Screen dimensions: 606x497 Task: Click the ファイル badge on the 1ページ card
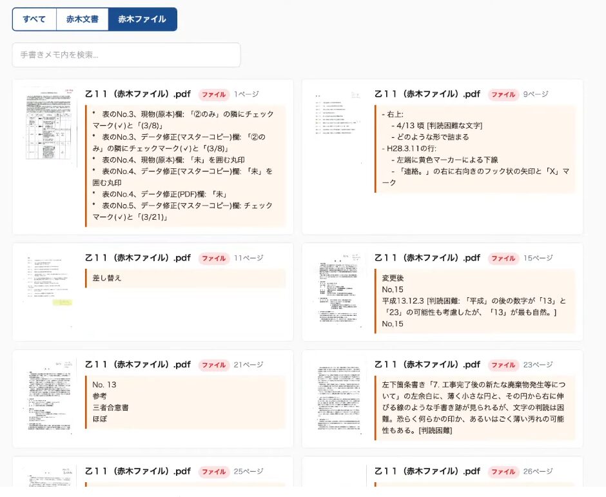point(214,95)
